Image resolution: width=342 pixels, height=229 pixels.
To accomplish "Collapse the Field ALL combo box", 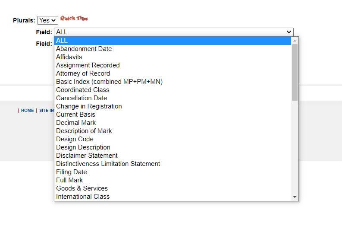I will pyautogui.click(x=173, y=32).
